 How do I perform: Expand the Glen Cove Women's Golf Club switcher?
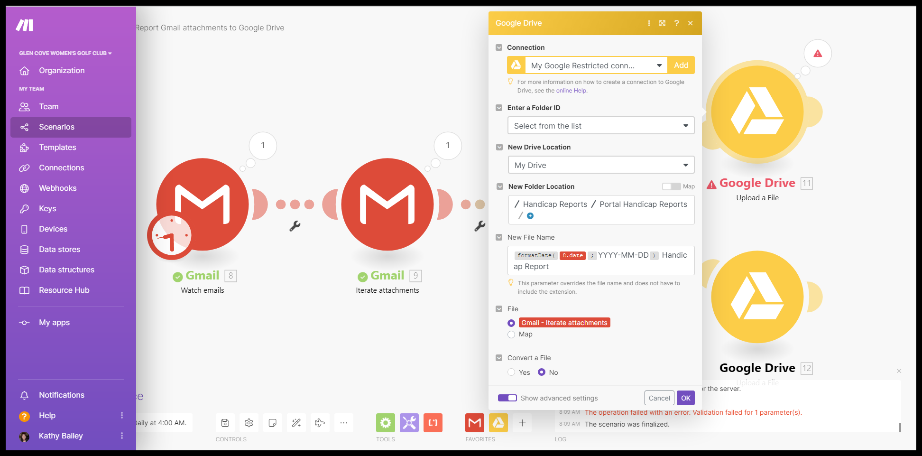[65, 53]
